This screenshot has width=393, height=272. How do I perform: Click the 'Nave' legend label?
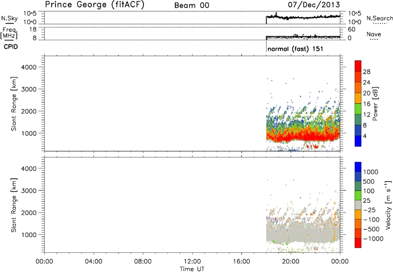coord(374,34)
